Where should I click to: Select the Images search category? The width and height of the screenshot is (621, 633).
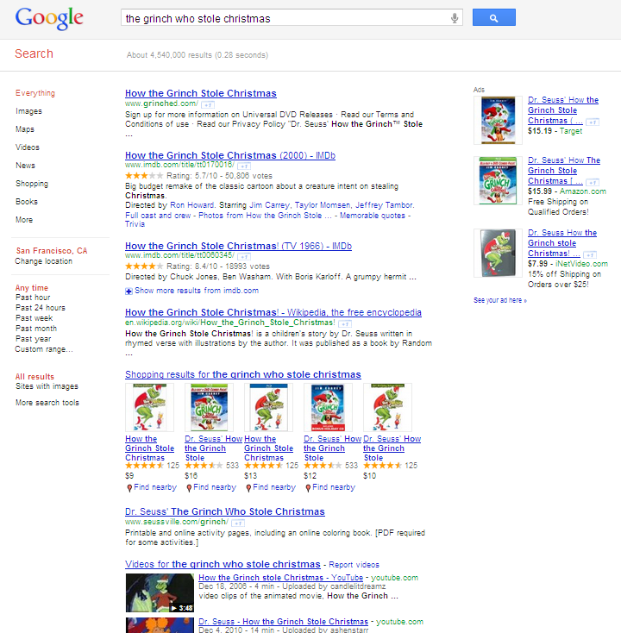[28, 111]
